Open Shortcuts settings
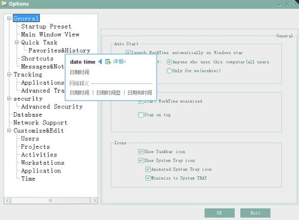Image resolution: width=299 pixels, height=220 pixels. 37,59
